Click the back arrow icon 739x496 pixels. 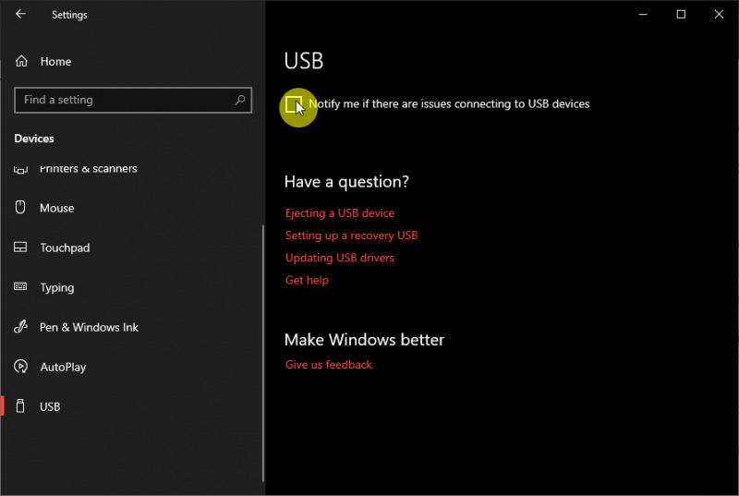tap(20, 15)
